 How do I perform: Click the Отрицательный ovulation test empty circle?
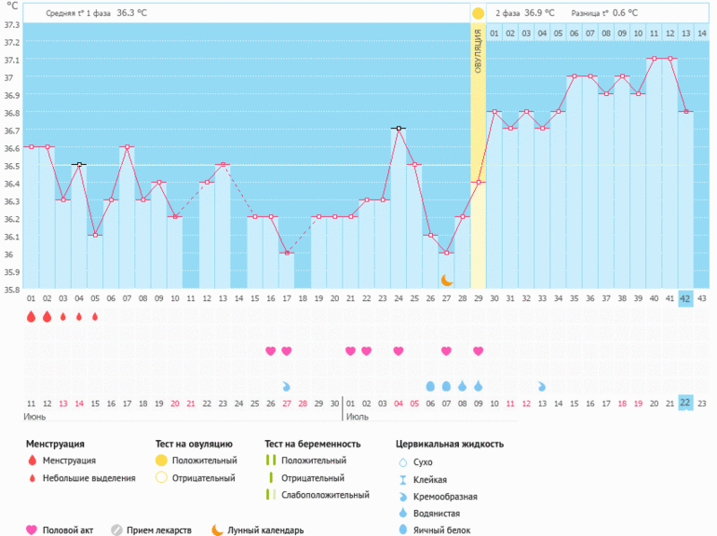(x=161, y=478)
